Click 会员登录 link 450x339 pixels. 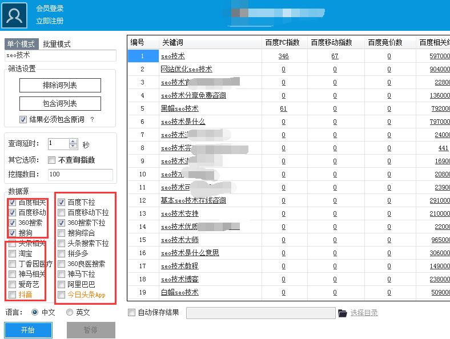pos(50,9)
